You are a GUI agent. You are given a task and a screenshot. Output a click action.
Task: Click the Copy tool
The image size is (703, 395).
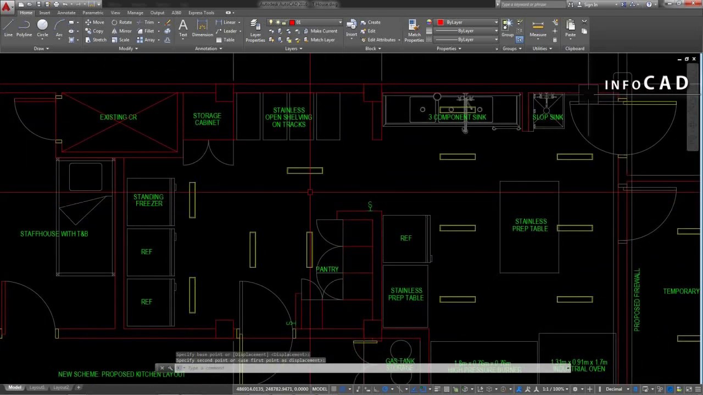[94, 31]
